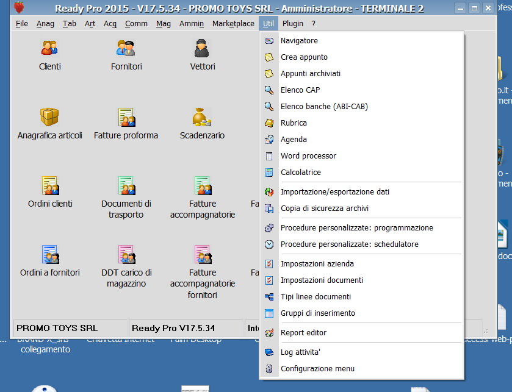512x392 pixels.
Task: Open Ordini clienti icon
Action: (x=50, y=185)
